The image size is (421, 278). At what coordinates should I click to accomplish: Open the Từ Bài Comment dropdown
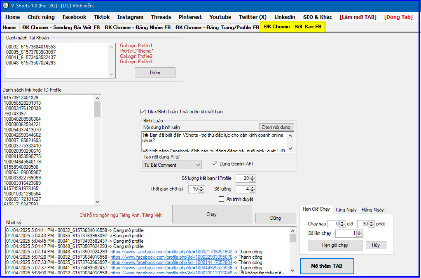tap(172, 165)
